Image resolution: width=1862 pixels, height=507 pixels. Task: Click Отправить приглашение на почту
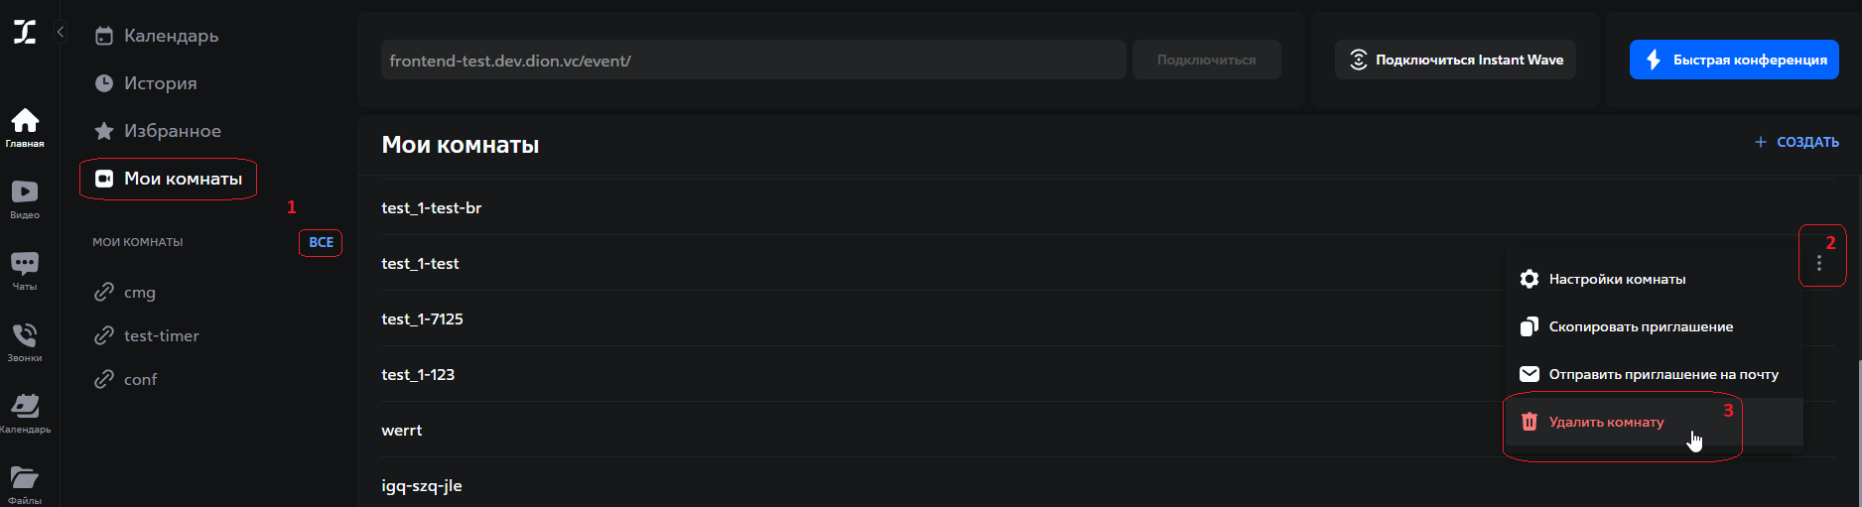pyautogui.click(x=1662, y=374)
